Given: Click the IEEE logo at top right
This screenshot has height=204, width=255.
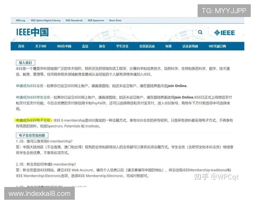Looking at the screenshot, I should [x=224, y=33].
